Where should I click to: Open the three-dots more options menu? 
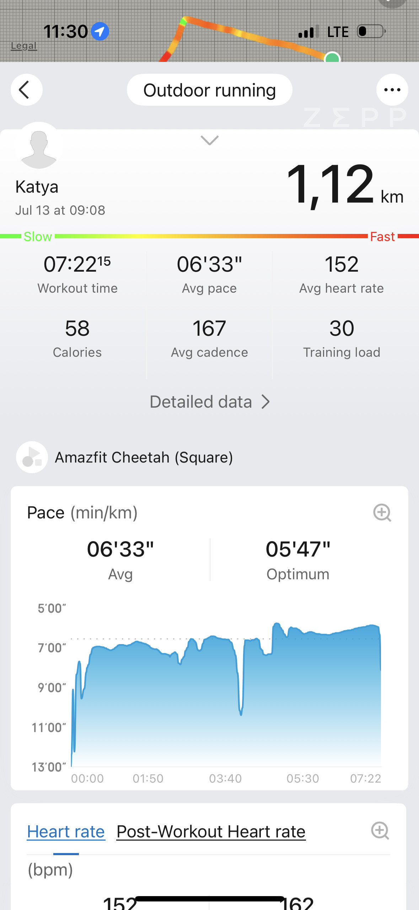(x=392, y=90)
